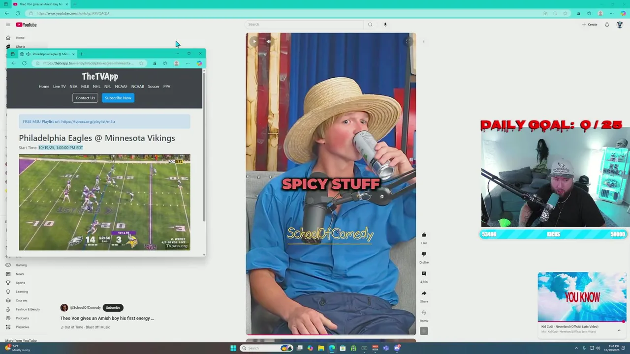
Task: Click the YouTube search magnifier button
Action: pyautogui.click(x=370, y=25)
